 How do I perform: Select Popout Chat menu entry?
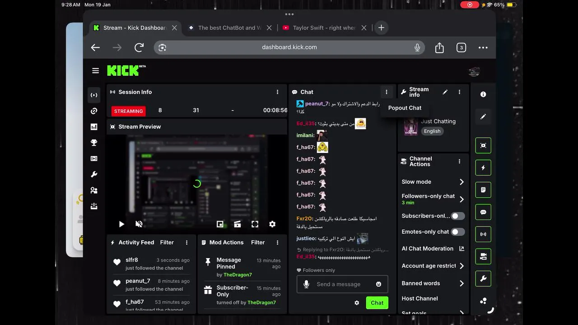405,108
